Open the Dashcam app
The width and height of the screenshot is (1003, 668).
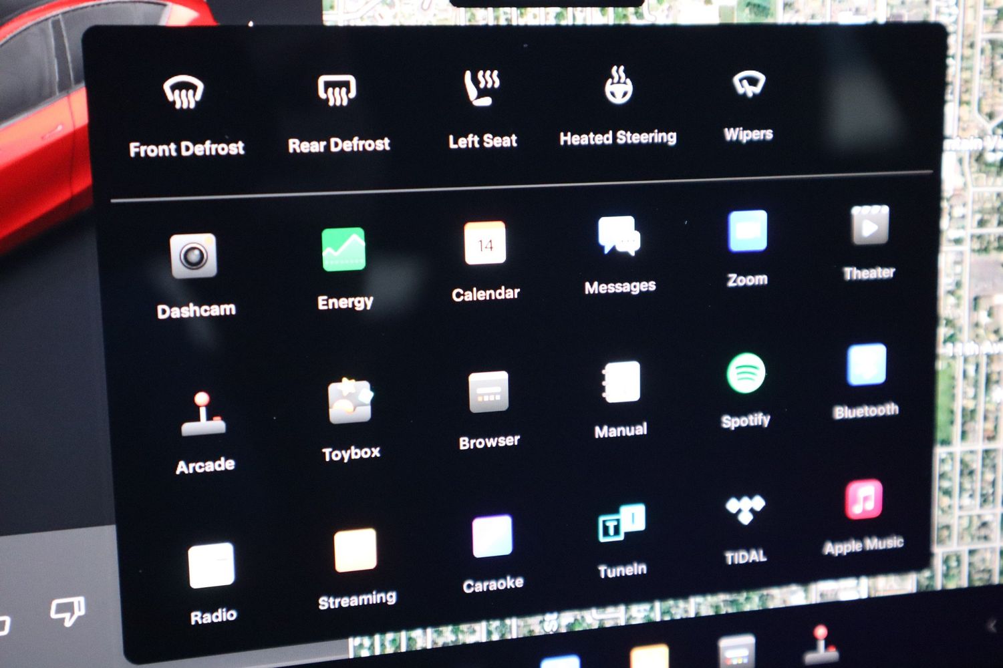coord(193,256)
